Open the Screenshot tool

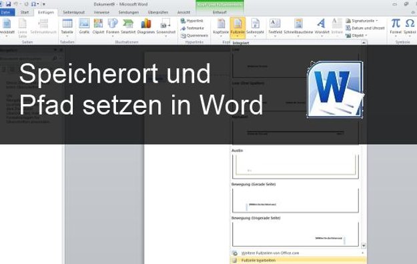click(x=166, y=28)
